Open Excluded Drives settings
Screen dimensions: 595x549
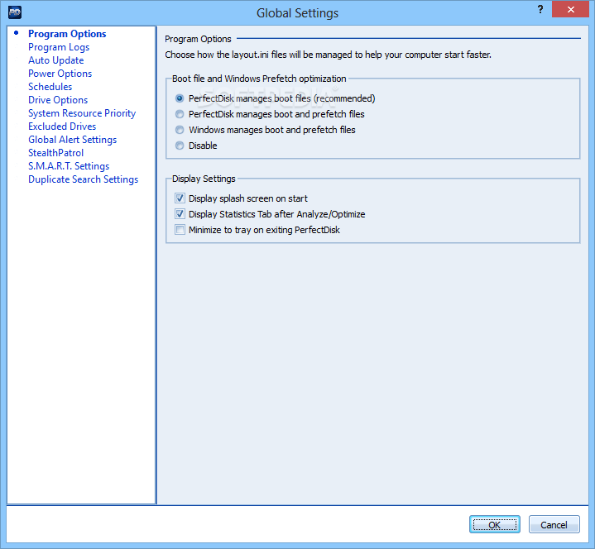point(62,127)
